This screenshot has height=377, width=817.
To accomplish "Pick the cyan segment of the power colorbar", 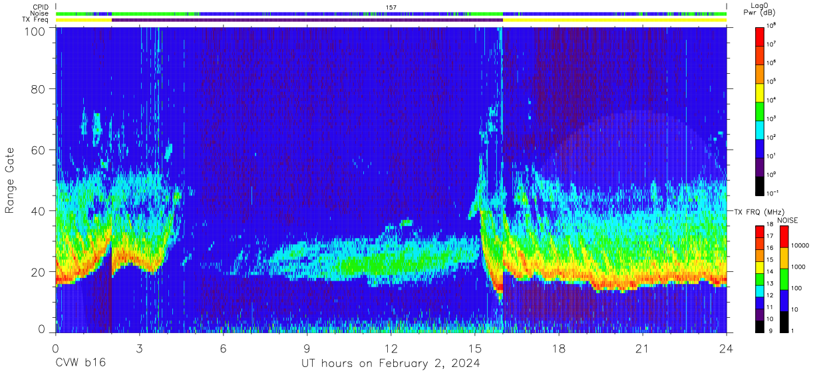I will point(760,129).
